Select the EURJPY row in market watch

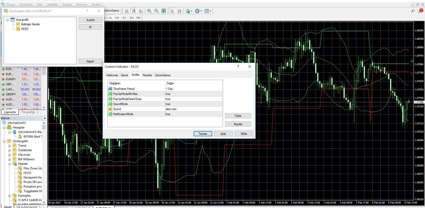point(21,79)
